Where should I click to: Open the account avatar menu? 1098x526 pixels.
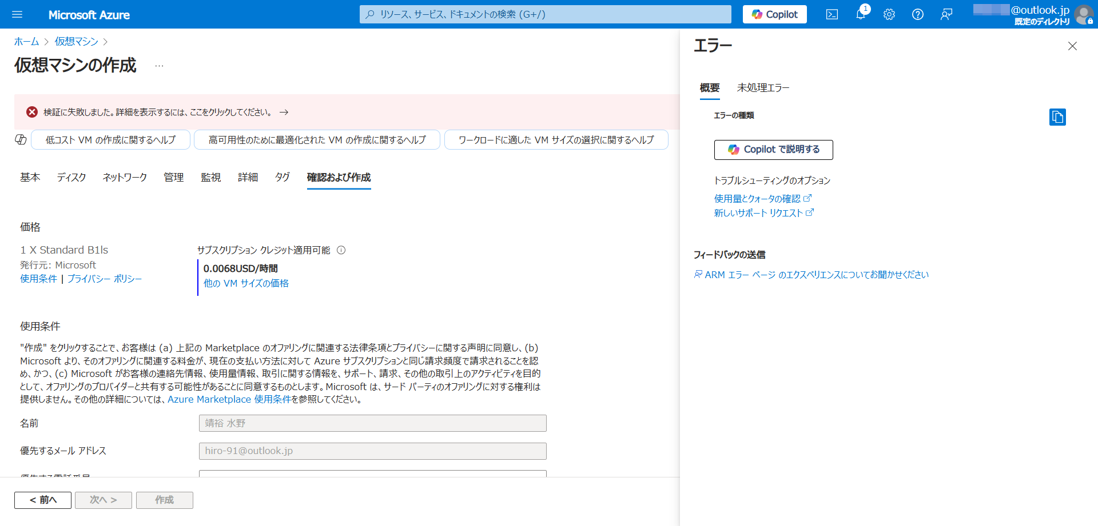click(x=1083, y=14)
